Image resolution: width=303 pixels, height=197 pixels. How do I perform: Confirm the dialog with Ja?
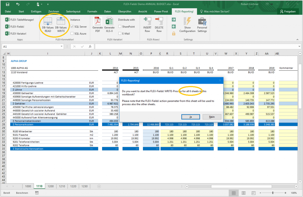point(191,117)
